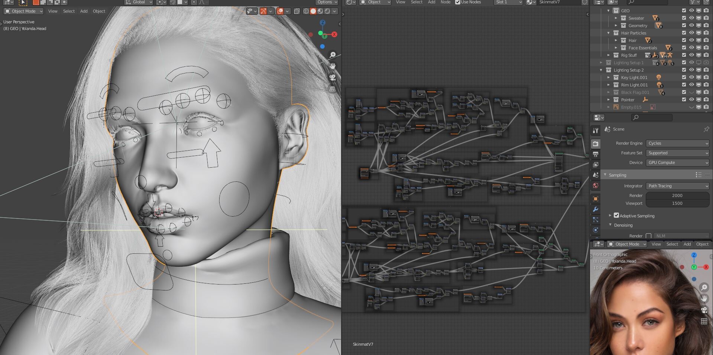Image resolution: width=713 pixels, height=355 pixels.
Task: Open the World properties tab
Action: coord(596,185)
